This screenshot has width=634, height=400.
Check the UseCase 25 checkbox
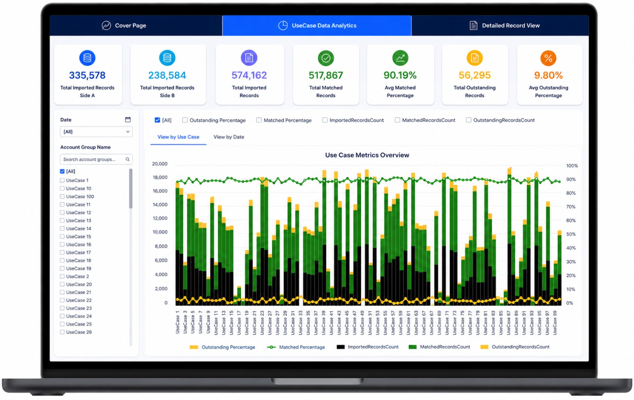coord(62,324)
